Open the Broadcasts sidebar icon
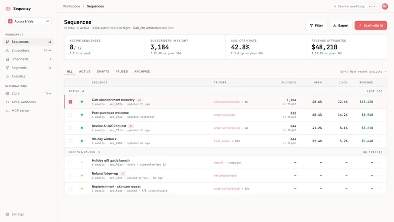Viewport: 394px width, 222px height. tap(7, 59)
